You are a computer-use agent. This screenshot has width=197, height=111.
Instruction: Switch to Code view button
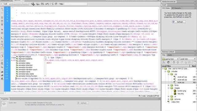tap(5, 4)
